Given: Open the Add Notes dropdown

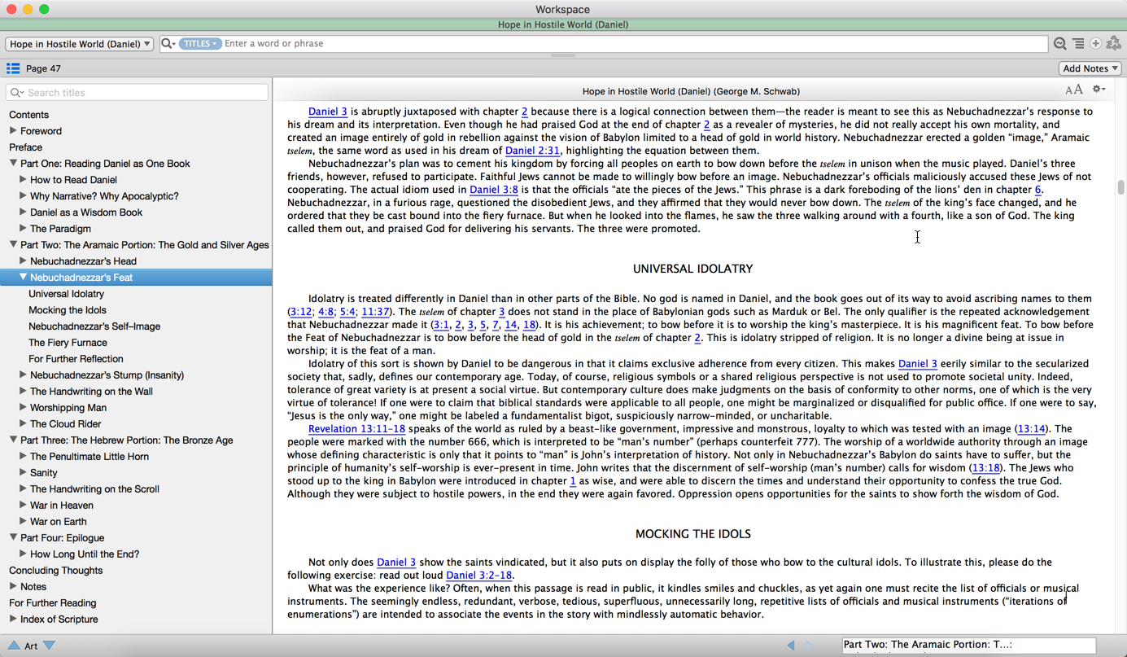Looking at the screenshot, I should click(x=1090, y=68).
